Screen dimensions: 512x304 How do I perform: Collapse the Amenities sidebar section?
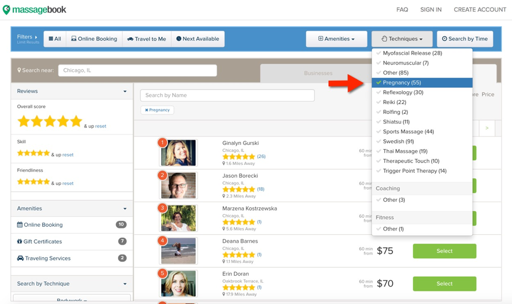pos(72,208)
